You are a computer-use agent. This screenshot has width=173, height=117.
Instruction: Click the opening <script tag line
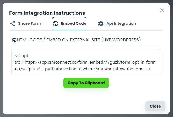(x=21, y=56)
